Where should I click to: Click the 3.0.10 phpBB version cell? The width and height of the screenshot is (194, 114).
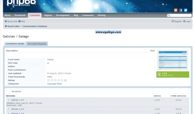tap(178, 109)
